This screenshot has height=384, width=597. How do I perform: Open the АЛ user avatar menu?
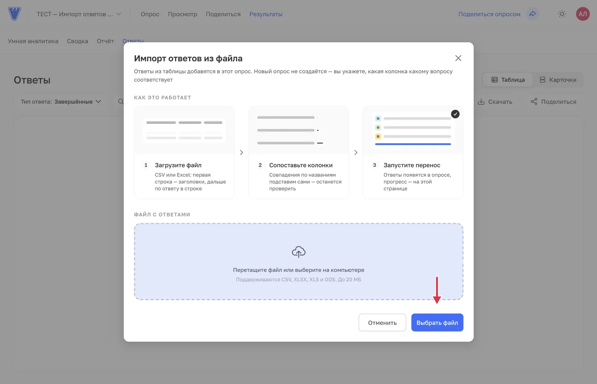tap(583, 14)
